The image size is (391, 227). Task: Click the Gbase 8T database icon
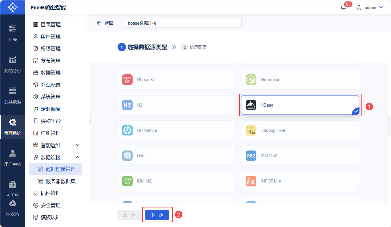[x=127, y=80]
